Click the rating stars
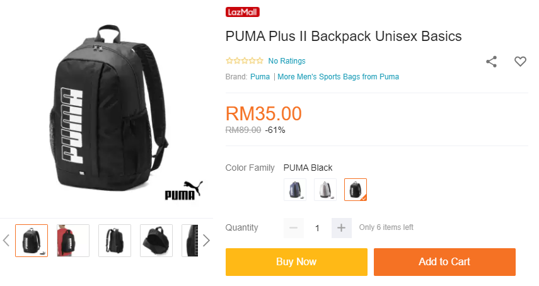The height and width of the screenshot is (286, 539). coord(245,60)
